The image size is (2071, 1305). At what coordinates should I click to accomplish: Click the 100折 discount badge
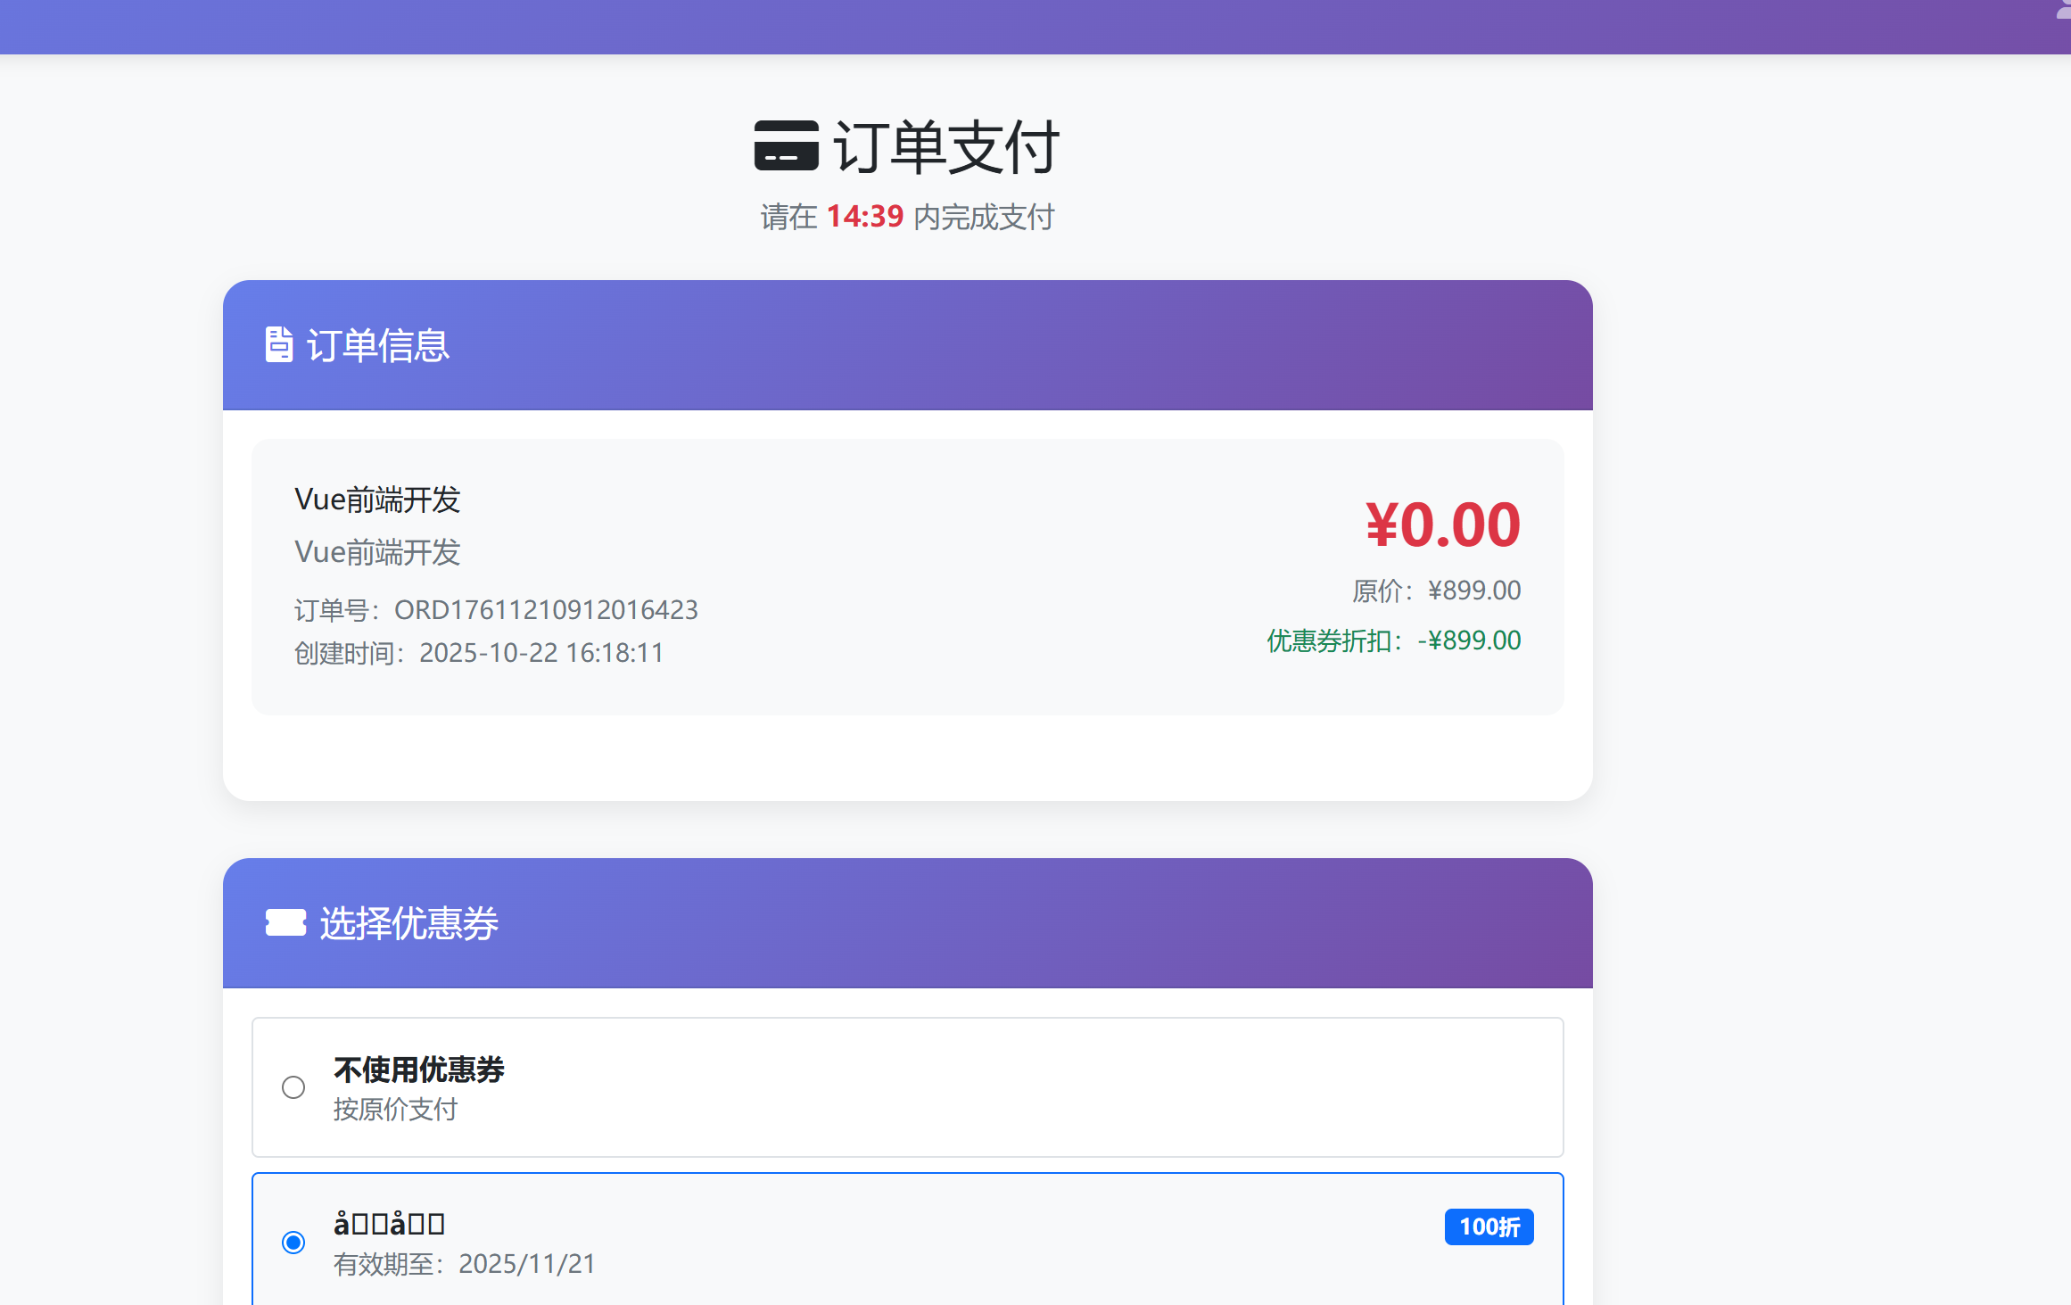tap(1489, 1227)
